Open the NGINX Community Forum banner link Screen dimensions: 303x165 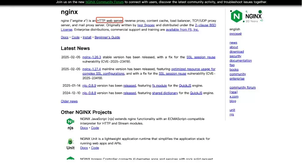tap(104, 2)
